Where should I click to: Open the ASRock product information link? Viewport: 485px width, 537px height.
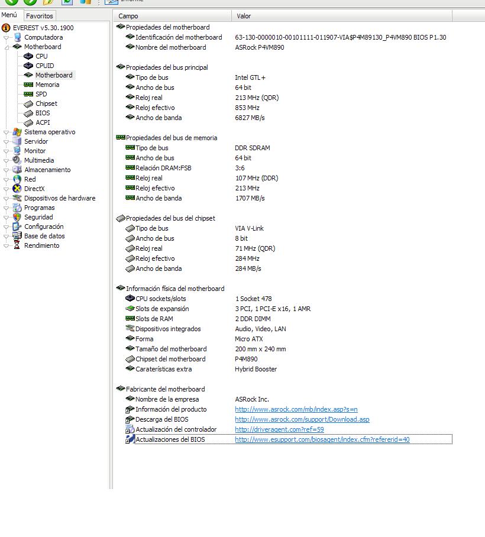click(296, 409)
